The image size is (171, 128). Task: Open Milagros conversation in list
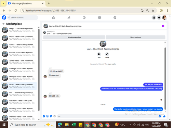coord(19,78)
